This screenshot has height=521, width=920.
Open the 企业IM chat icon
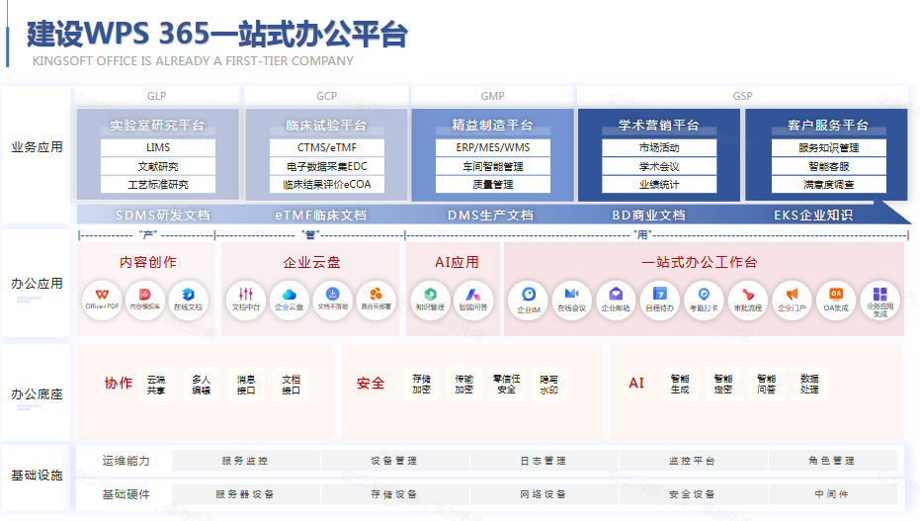point(528,301)
